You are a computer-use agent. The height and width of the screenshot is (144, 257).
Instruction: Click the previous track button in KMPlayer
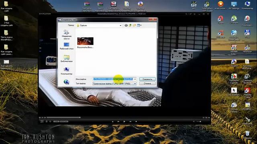[x=118, y=122]
